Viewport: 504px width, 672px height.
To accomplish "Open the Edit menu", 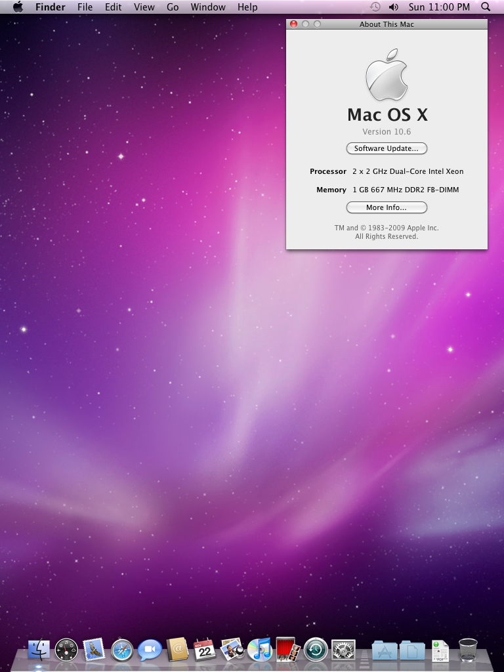I will pos(113,7).
